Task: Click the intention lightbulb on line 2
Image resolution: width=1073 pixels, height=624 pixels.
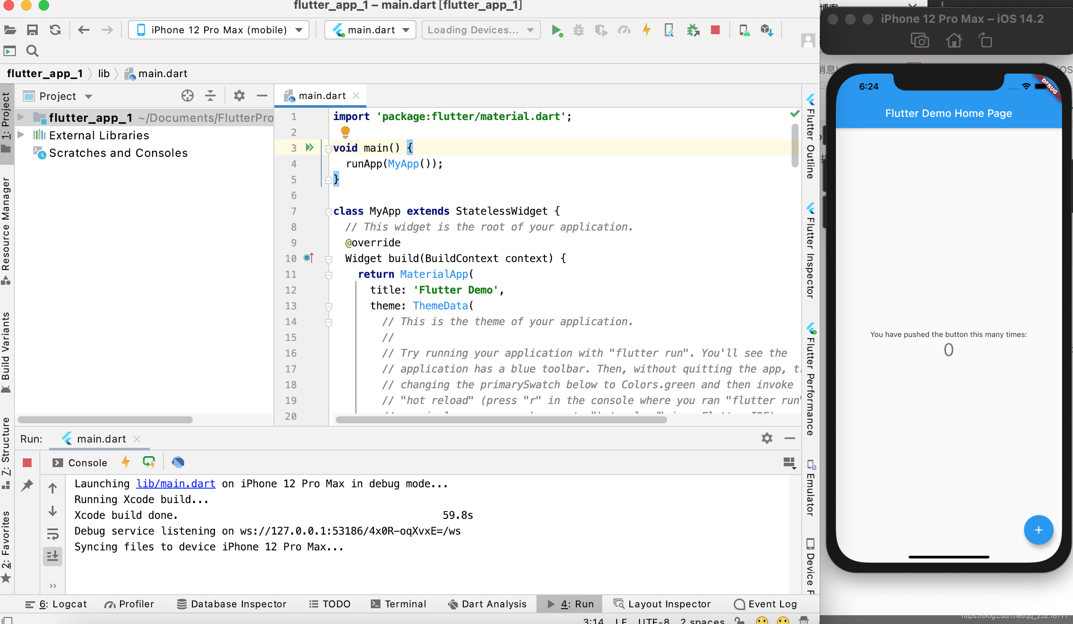Action: point(345,131)
